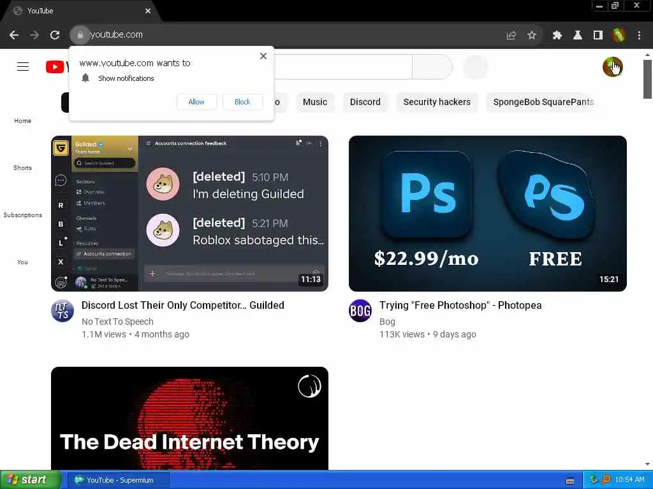Click the network tray icon beside magnifier
Viewport: 653px width, 489px height.
(x=594, y=480)
